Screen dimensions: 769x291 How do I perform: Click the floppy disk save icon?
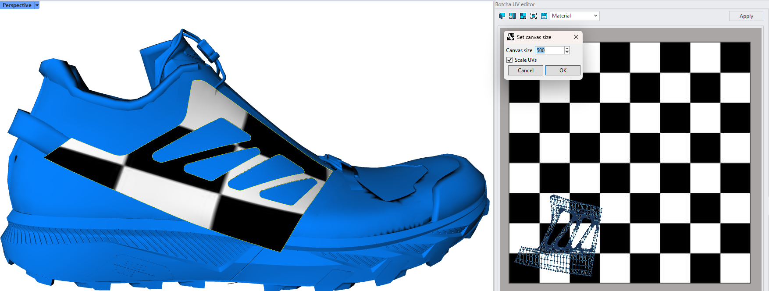coord(544,16)
